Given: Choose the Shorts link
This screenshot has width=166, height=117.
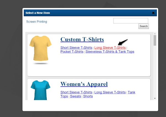Looking at the screenshot, I should [x=88, y=96].
